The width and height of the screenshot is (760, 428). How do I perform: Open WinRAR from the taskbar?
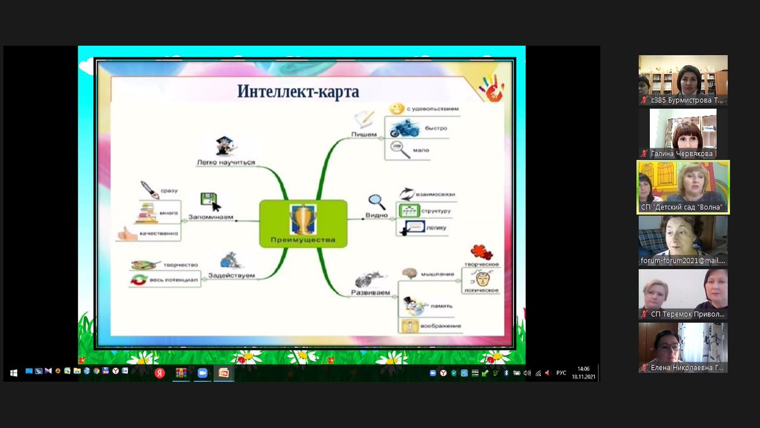pos(181,373)
